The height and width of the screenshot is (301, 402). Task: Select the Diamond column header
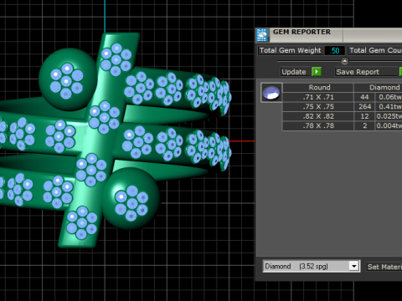(378, 88)
